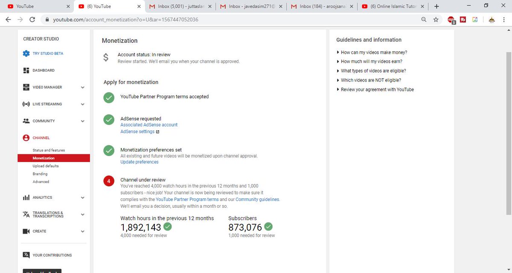Reload the page with refresh icon
This screenshot has width=512, height=273.
[32, 20]
